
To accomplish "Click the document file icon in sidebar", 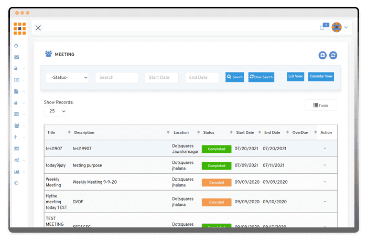I will tap(16, 91).
